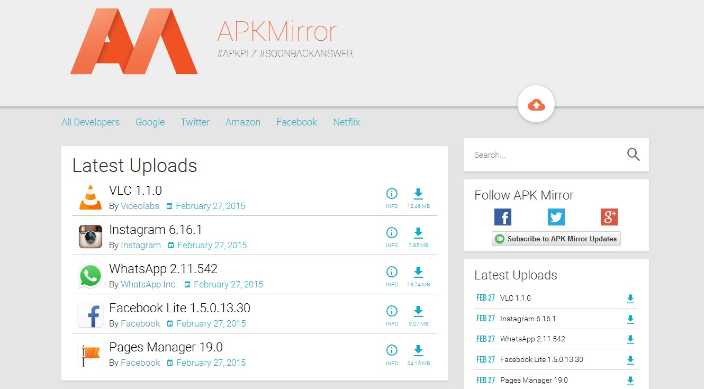704x389 pixels.
Task: Open the Amazon developer nav item
Action: coord(243,122)
